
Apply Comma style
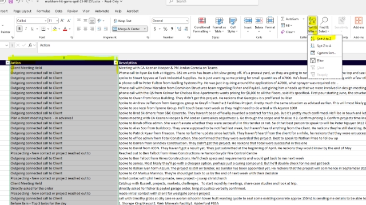(x=172, y=29)
